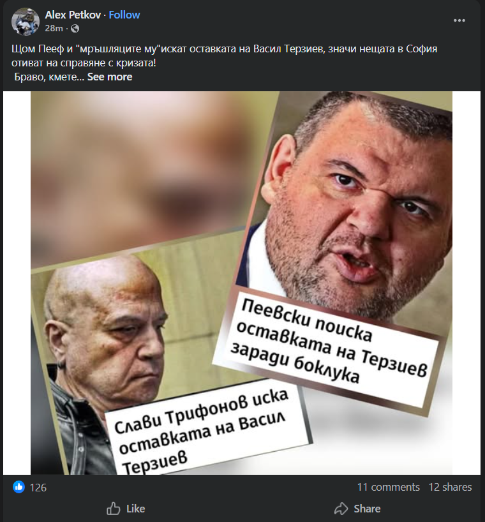
Task: Expand the post text with See more
Action: click(x=110, y=77)
